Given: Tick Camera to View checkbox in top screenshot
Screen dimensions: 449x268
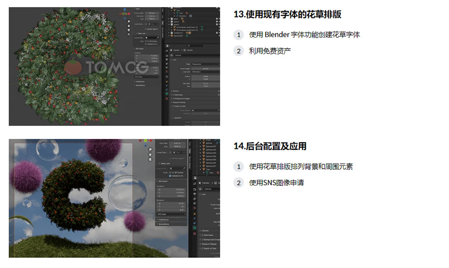Looking at the screenshot, I should [x=146, y=44].
